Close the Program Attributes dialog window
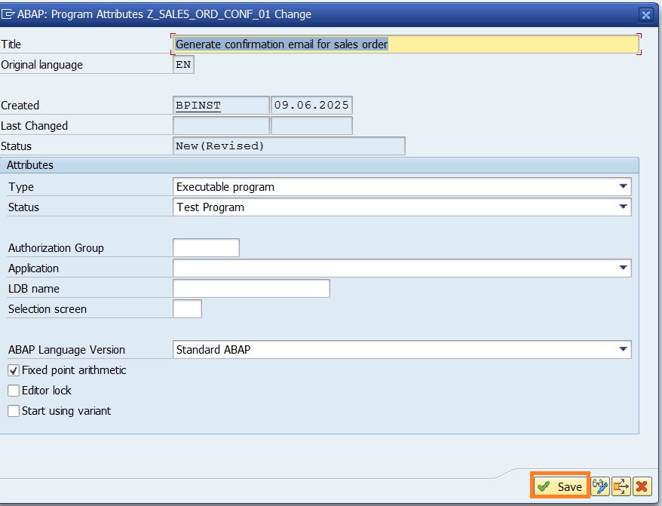The height and width of the screenshot is (506, 662). click(x=645, y=14)
